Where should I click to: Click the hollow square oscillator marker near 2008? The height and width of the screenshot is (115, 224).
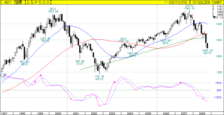pyautogui.click(x=203, y=99)
